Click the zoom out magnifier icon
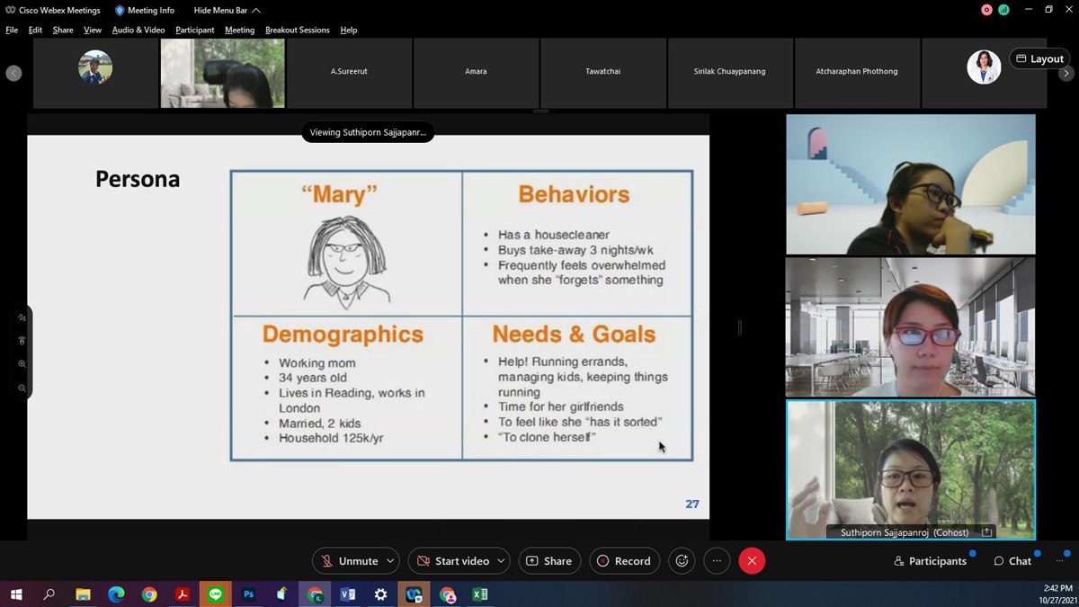This screenshot has height=607, width=1079. tap(22, 388)
